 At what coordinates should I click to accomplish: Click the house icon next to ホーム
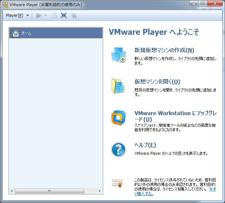click(x=15, y=33)
